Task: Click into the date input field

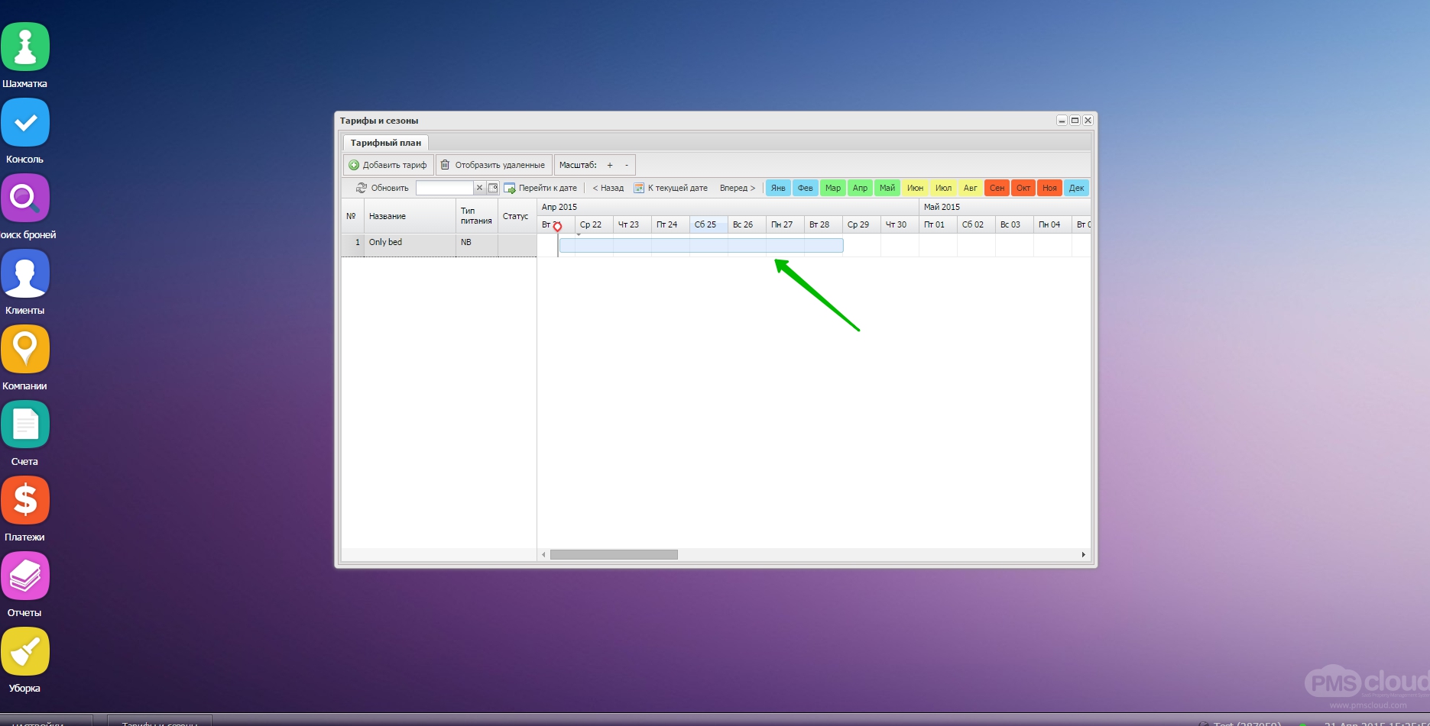Action: [445, 188]
